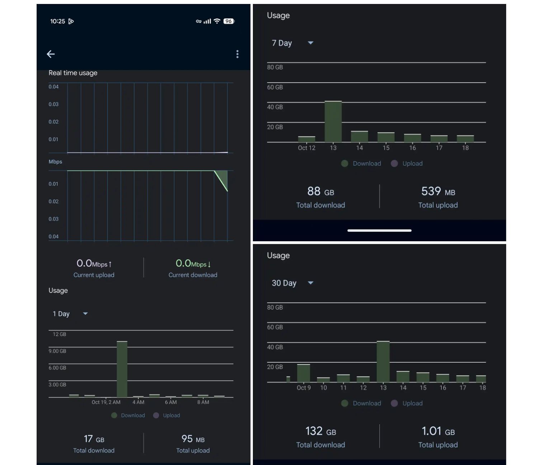This screenshot has width=538, height=465.
Task: Tap the home gesture navigation bar
Action: 379,231
